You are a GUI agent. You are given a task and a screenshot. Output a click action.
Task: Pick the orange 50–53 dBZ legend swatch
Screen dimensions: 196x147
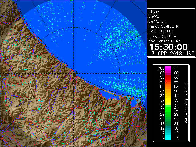(x=168, y=87)
